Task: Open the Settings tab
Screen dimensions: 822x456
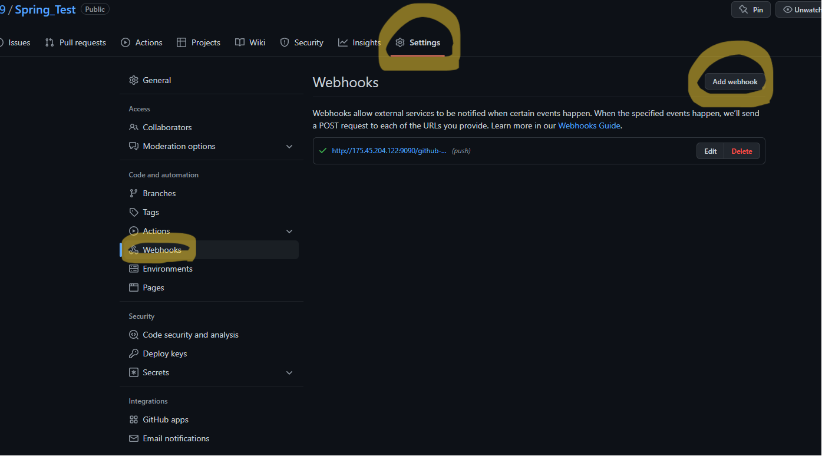Action: point(418,42)
